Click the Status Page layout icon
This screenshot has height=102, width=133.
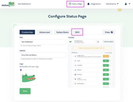click(x=70, y=4)
